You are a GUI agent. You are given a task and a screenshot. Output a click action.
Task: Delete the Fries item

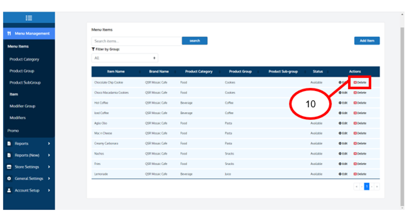(360, 164)
